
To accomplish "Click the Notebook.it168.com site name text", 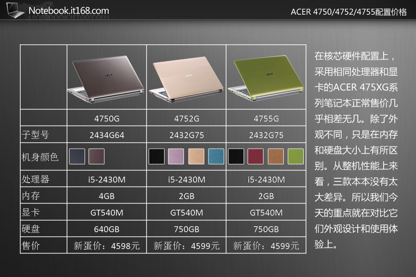I will [69, 10].
